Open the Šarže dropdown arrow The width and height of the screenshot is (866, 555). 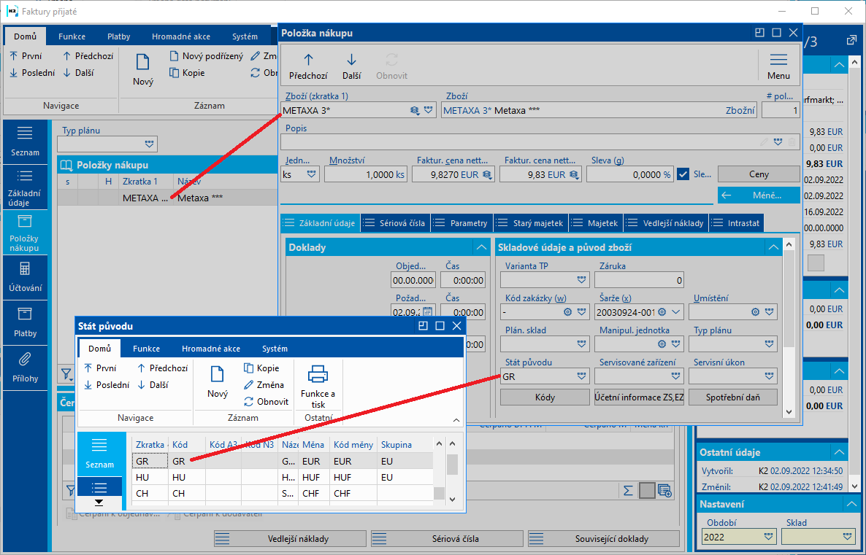coord(676,311)
